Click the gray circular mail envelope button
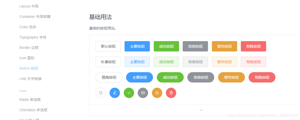The image size is (300, 120). coord(143,93)
